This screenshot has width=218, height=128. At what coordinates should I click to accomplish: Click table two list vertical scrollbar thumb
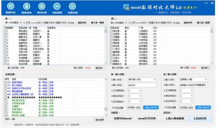click(212, 31)
